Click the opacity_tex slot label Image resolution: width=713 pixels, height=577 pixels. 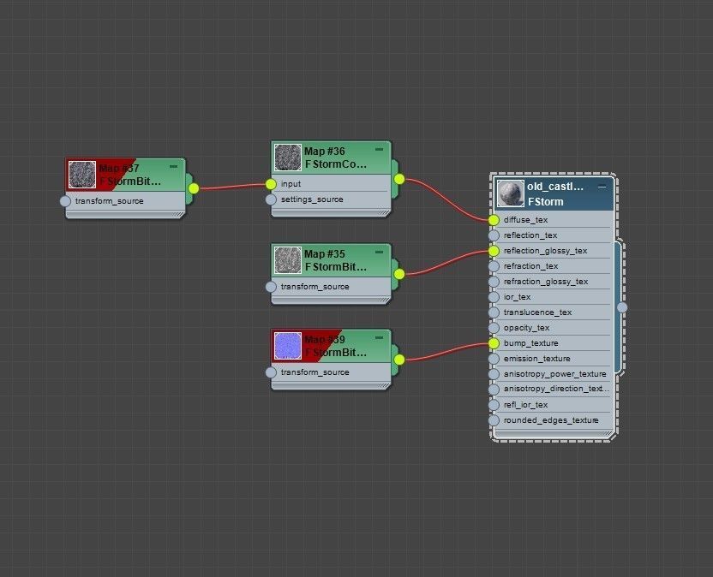click(x=526, y=328)
